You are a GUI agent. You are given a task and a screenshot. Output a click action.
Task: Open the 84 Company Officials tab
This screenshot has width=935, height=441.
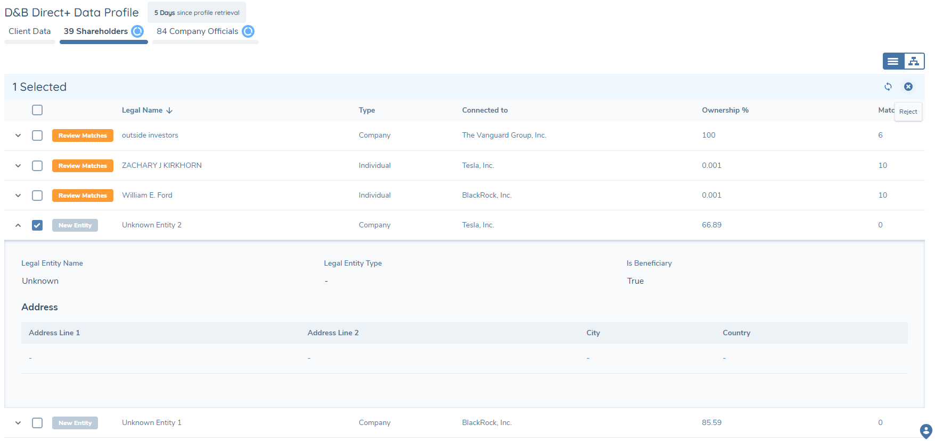click(197, 31)
